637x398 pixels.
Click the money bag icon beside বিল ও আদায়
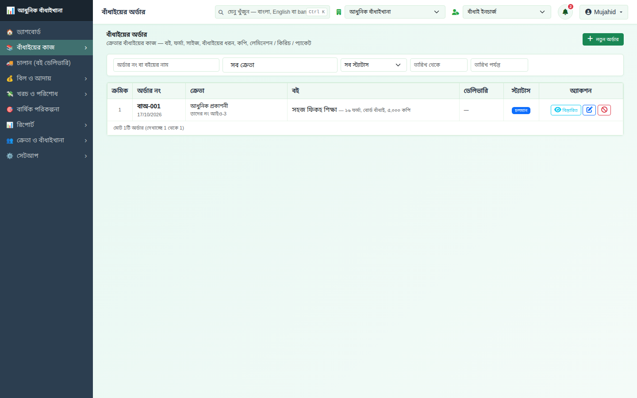click(x=10, y=79)
